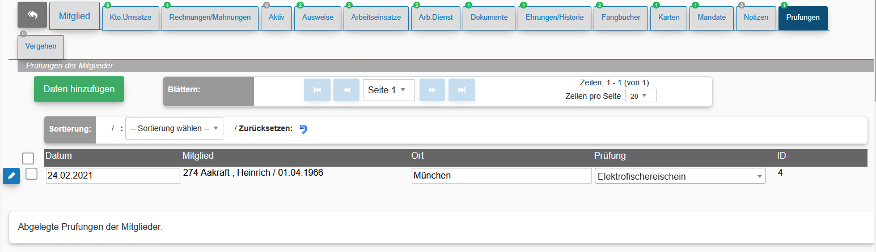Click the back arrow icon button

[x=32, y=15]
